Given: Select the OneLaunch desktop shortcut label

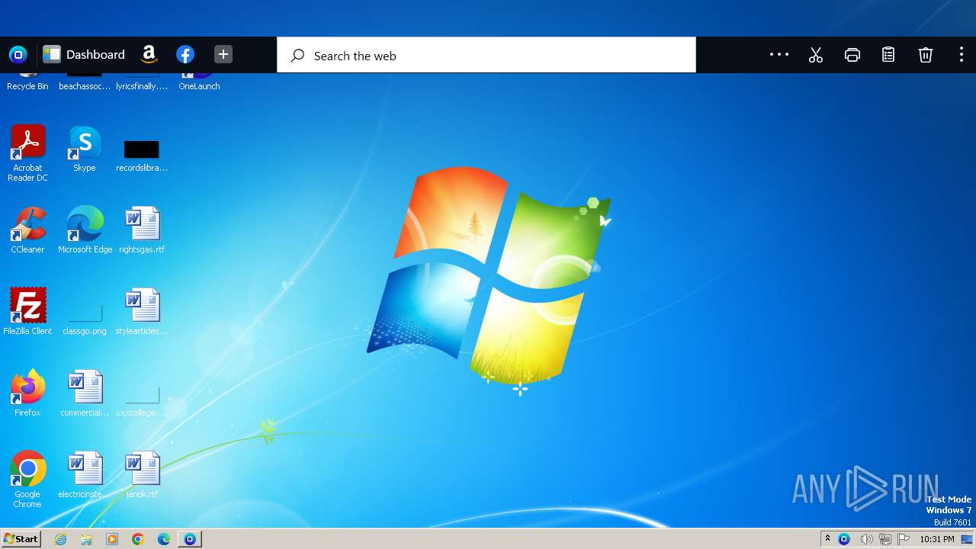Looking at the screenshot, I should point(199,86).
